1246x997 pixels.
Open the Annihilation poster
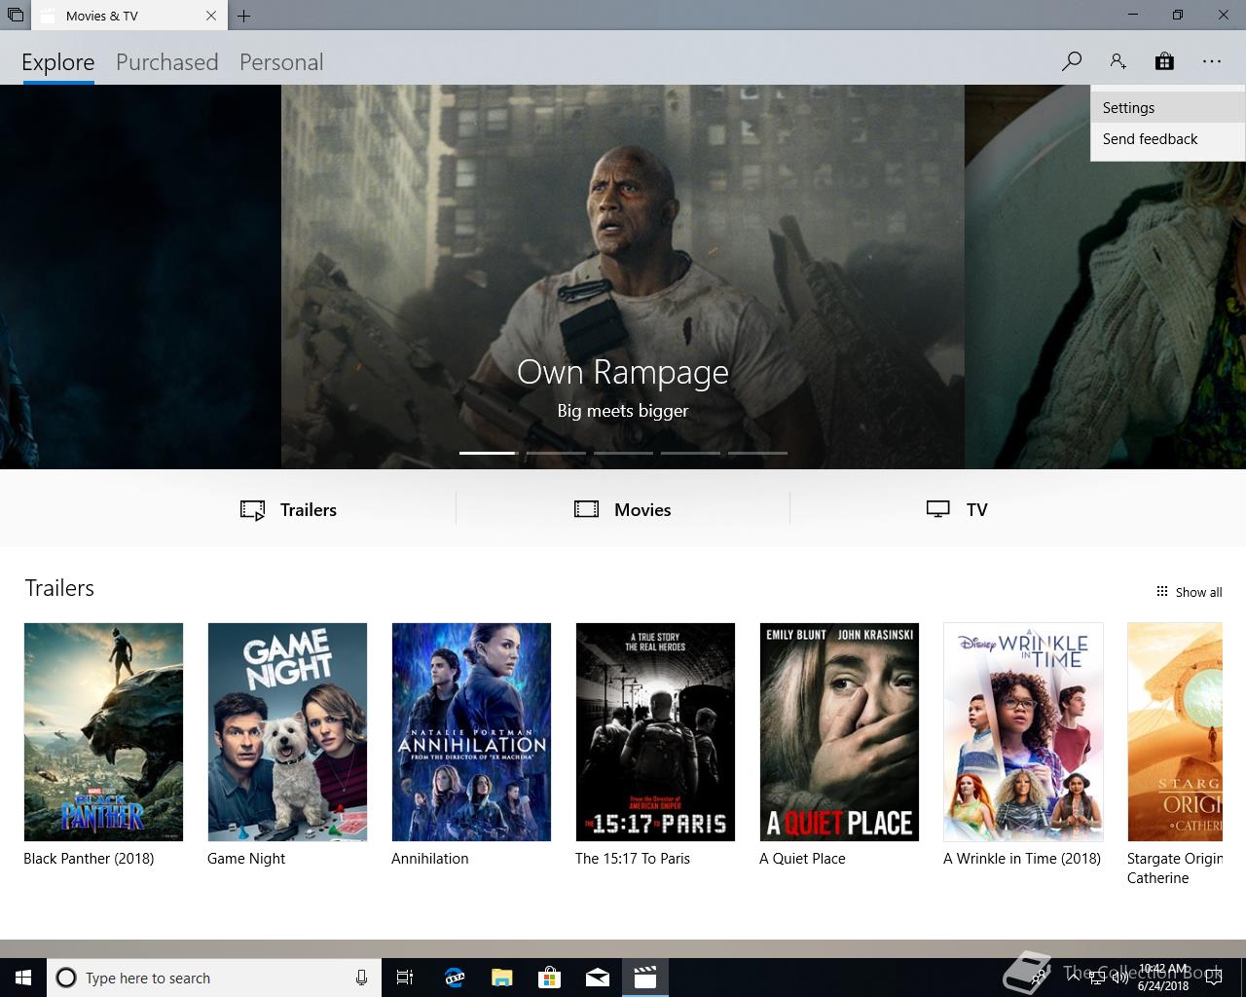point(471,732)
